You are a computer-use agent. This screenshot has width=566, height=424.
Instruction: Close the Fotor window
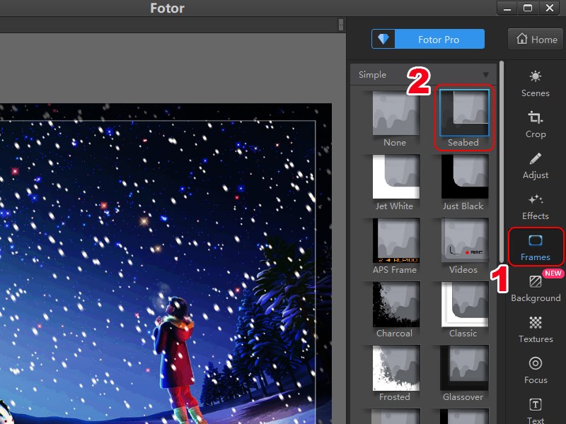(550, 8)
